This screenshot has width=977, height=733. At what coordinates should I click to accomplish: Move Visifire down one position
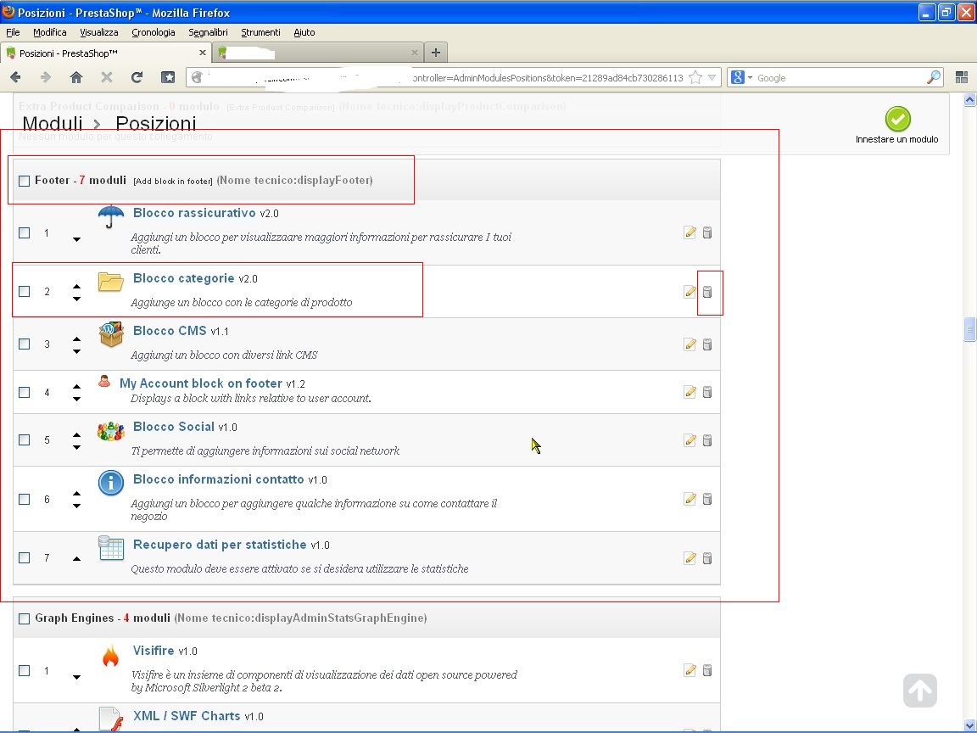76,677
